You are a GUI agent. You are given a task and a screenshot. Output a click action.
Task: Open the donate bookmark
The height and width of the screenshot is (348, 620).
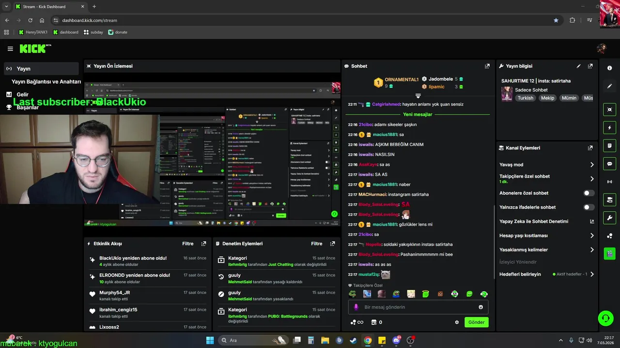click(118, 32)
